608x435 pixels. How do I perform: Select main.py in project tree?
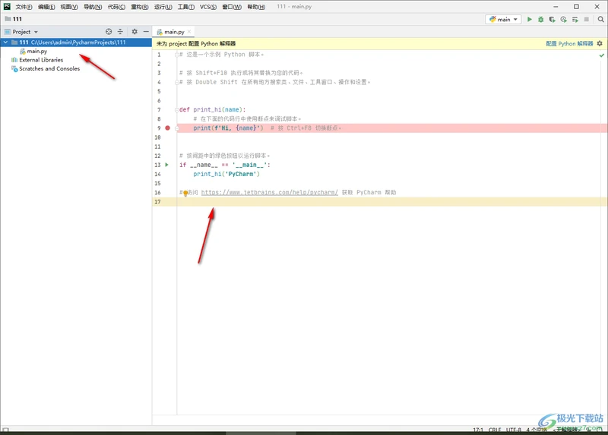(x=36, y=51)
